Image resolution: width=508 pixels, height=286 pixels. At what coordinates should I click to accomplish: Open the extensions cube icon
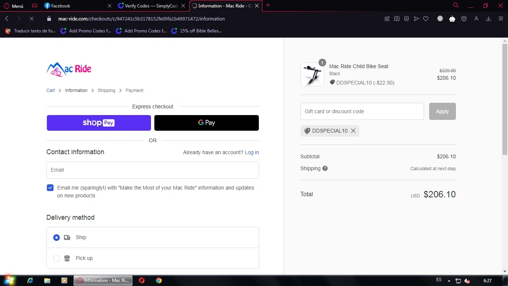(464, 19)
